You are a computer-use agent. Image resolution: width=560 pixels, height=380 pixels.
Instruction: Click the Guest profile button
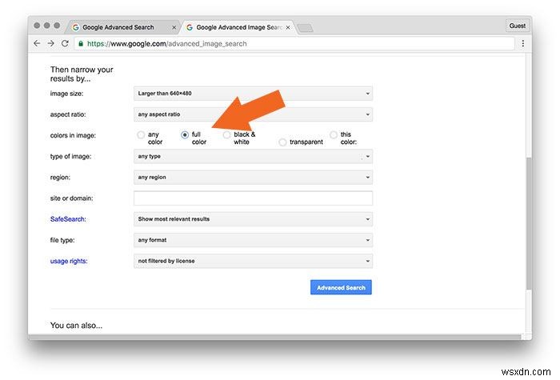tap(518, 26)
